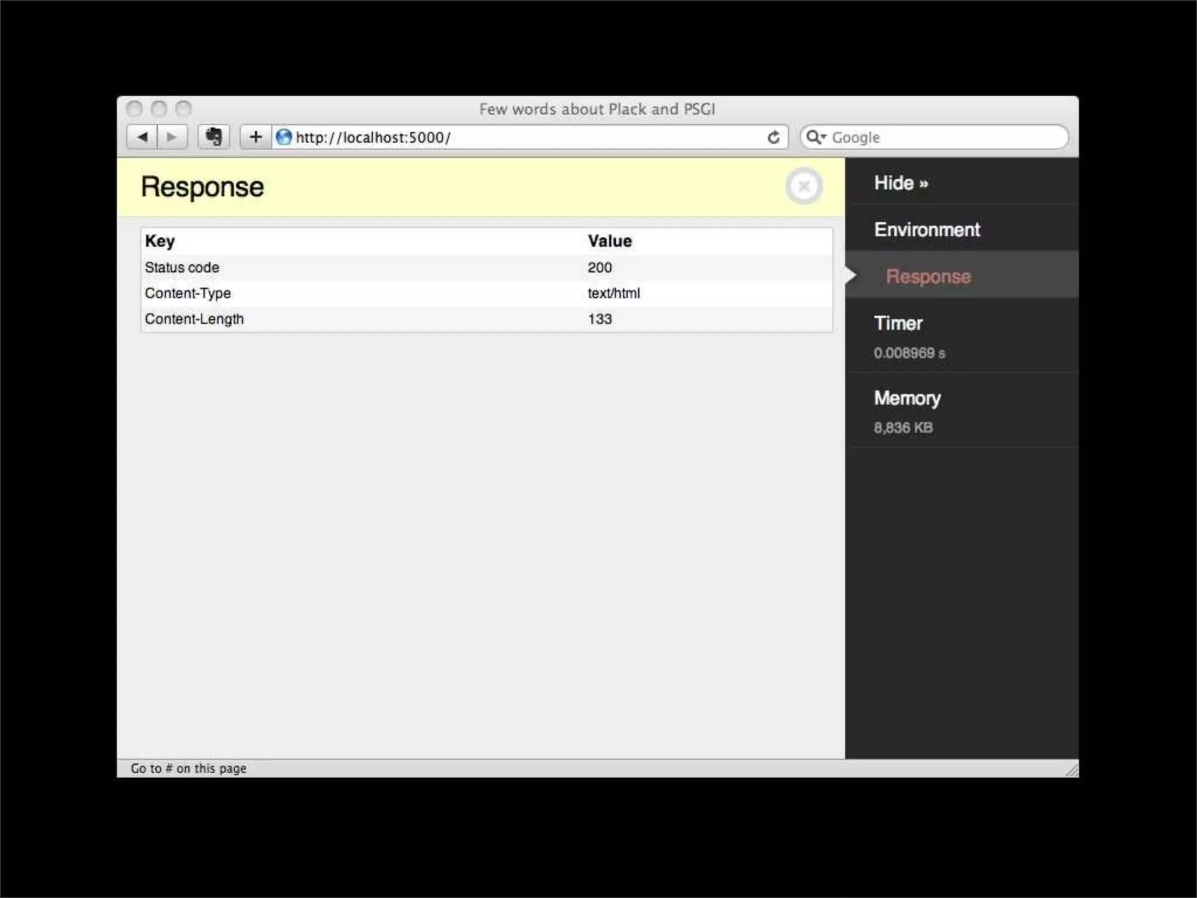Click the browser back arrow button
This screenshot has height=898, width=1197.
(142, 137)
